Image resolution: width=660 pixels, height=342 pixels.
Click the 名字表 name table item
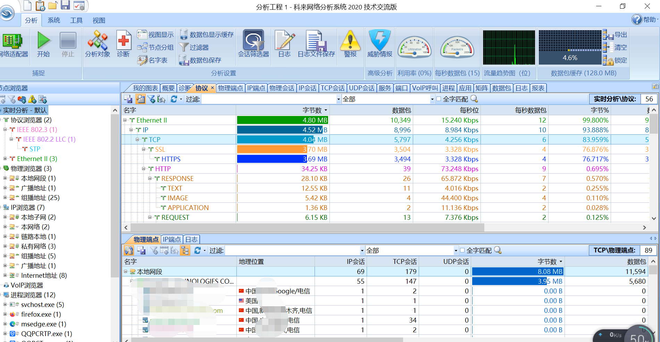point(152,60)
